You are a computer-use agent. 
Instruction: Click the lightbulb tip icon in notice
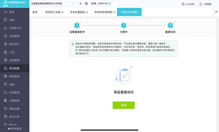(73, 44)
